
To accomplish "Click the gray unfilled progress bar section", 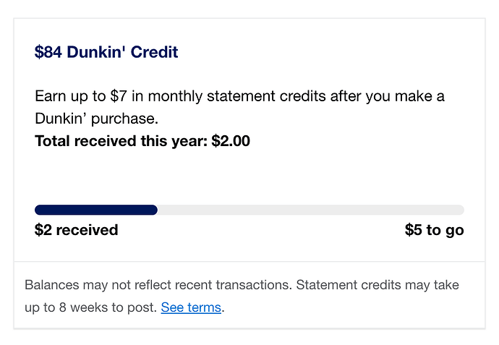I will point(311,210).
